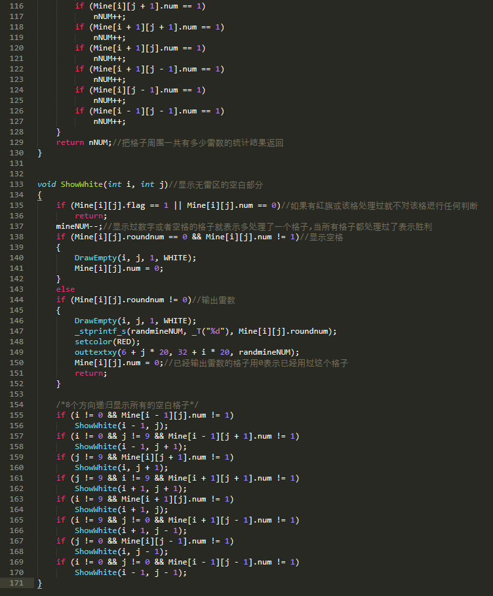Click 'setcolor(RED);' on line 148
The image size is (493, 596).
click(108, 342)
